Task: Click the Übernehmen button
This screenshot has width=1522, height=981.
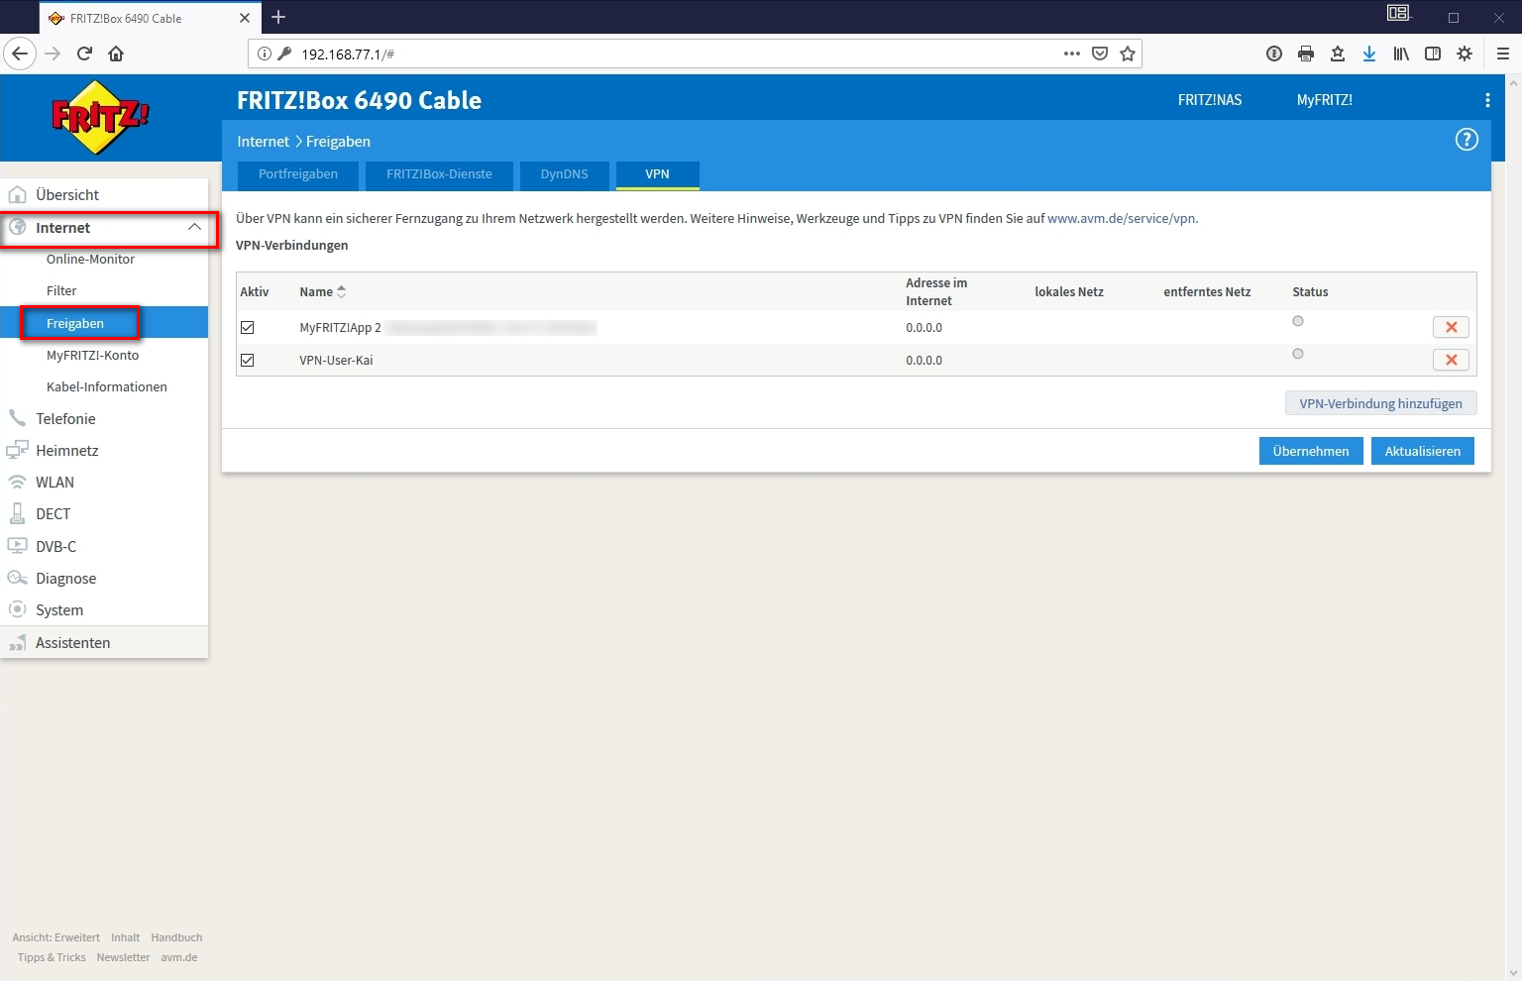Action: 1311,451
